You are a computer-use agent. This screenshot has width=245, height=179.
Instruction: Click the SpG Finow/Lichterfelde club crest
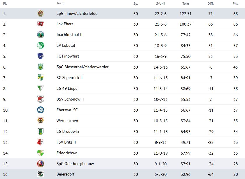pyautogui.click(x=41, y=13)
